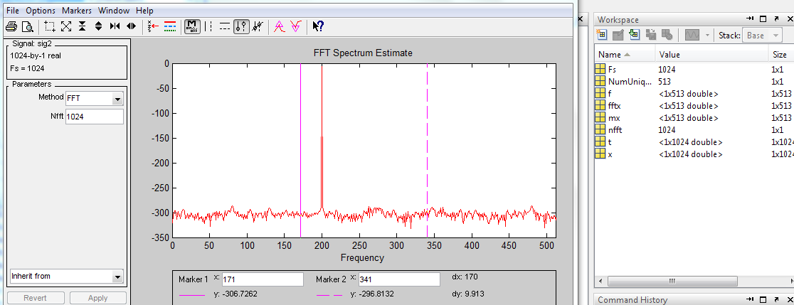Open the Options menu
The height and width of the screenshot is (305, 794).
(x=41, y=10)
